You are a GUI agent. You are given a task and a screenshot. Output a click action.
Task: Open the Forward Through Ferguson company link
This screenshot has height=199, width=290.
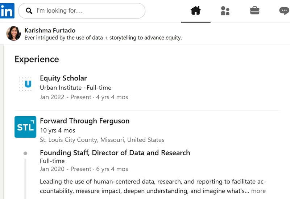[x=85, y=121]
